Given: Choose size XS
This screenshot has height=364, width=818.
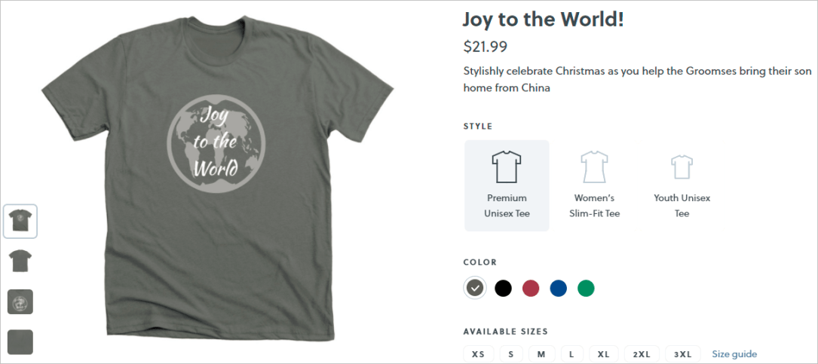Looking at the screenshot, I should click(478, 354).
